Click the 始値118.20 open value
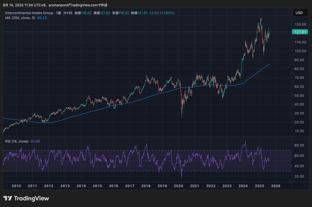This screenshot has width=312, height=207. pos(83,13)
